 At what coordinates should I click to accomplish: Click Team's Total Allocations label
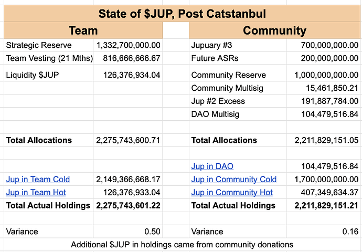coord(39,140)
